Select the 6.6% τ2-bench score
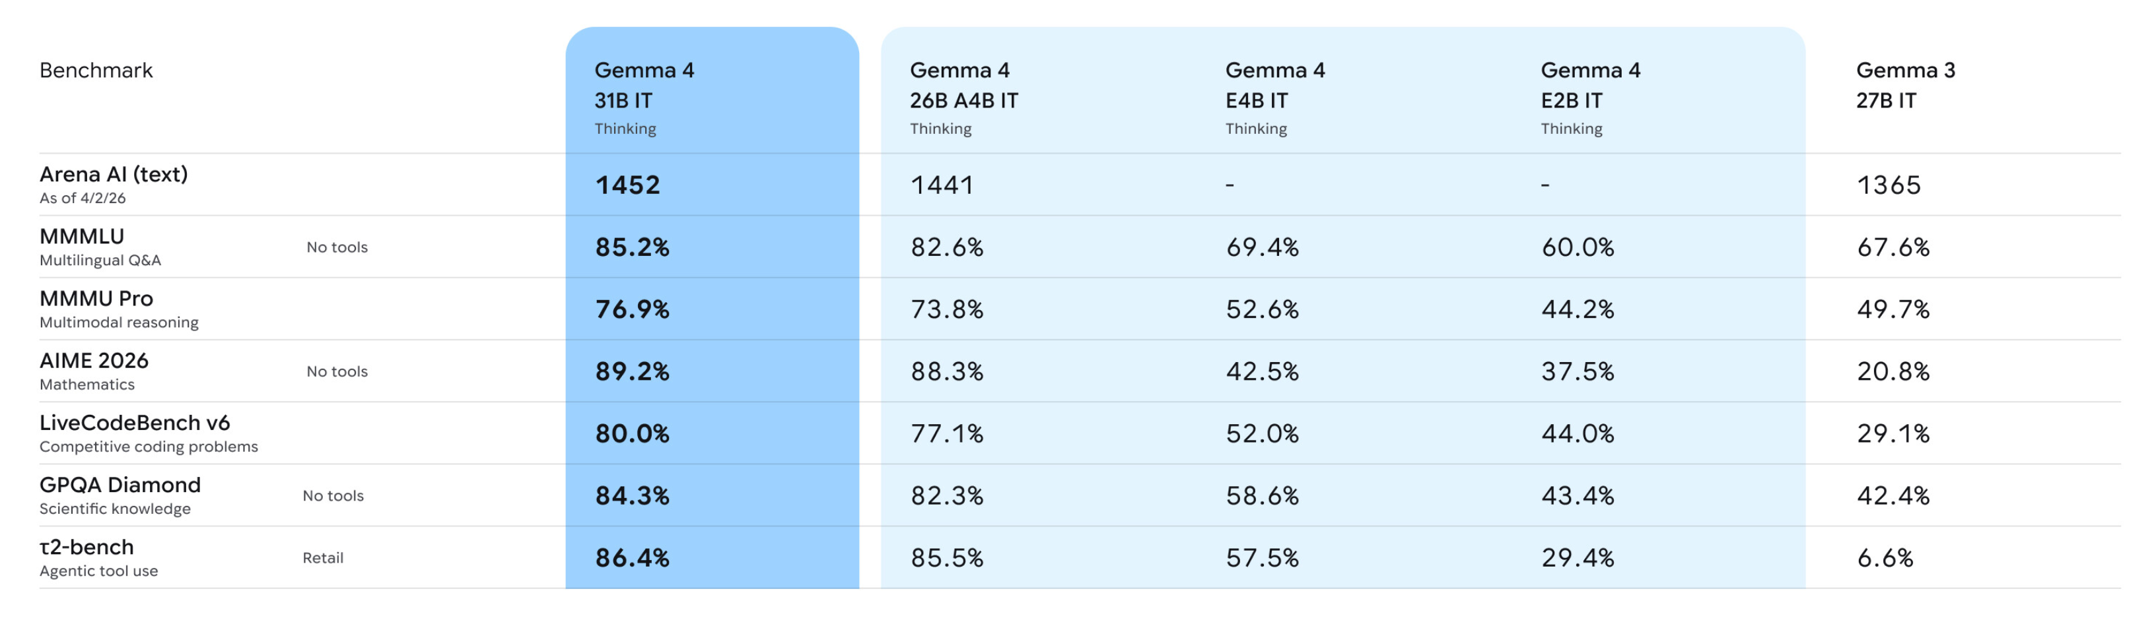 pyautogui.click(x=1885, y=557)
